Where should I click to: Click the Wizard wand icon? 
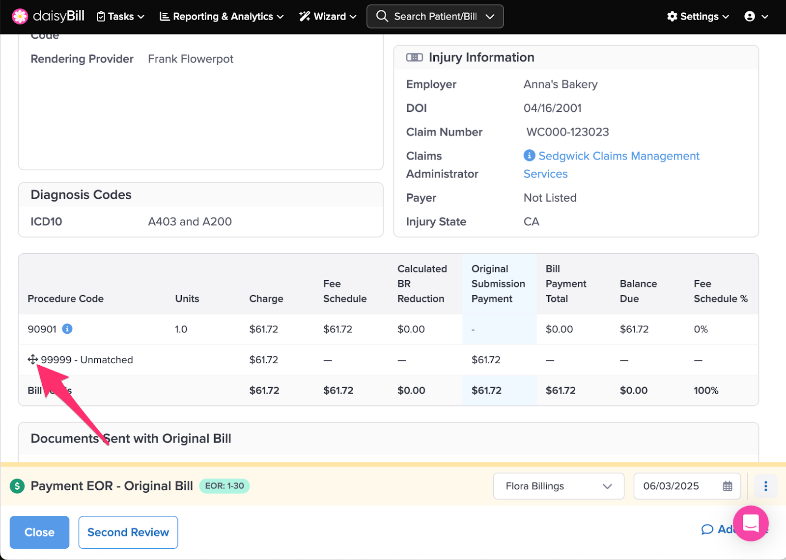(305, 17)
